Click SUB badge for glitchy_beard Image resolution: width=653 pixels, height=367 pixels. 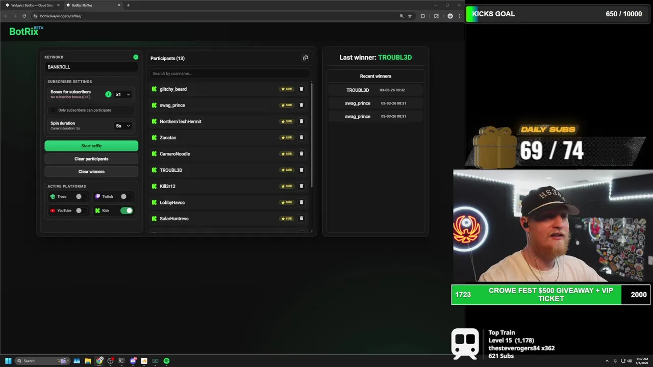286,89
